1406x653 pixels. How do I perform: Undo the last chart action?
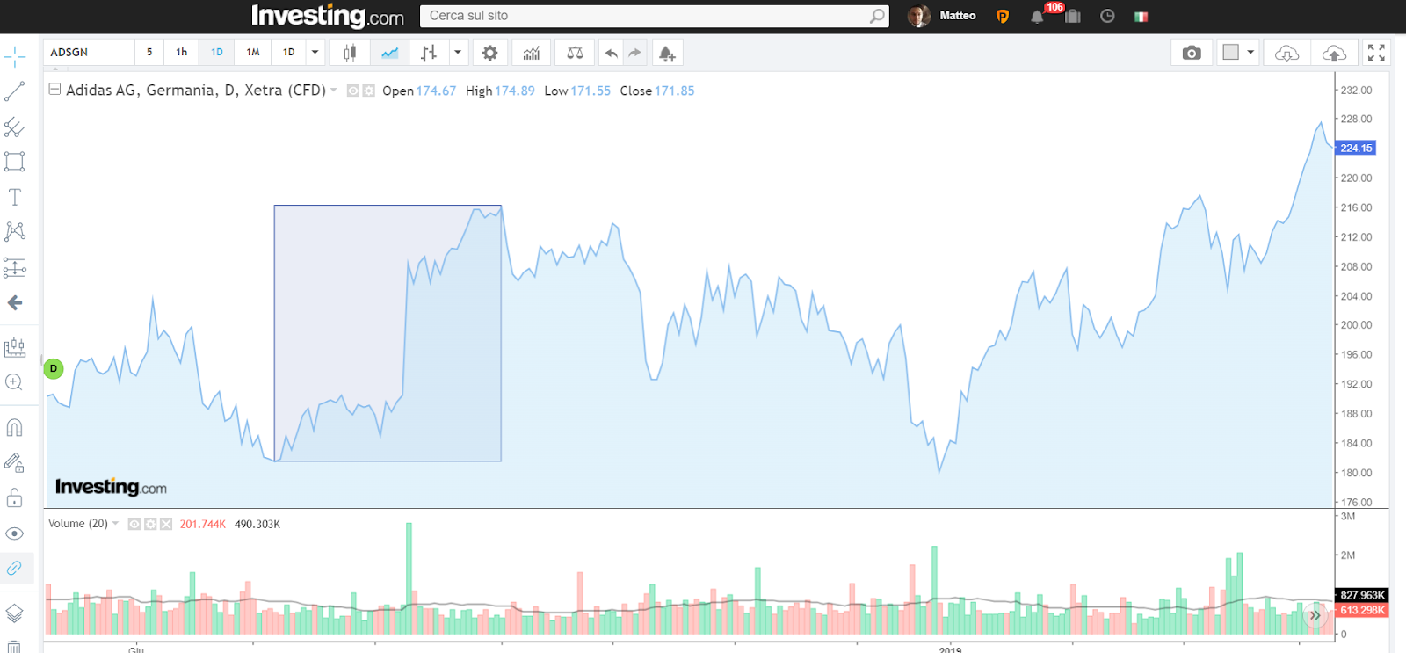click(x=611, y=53)
